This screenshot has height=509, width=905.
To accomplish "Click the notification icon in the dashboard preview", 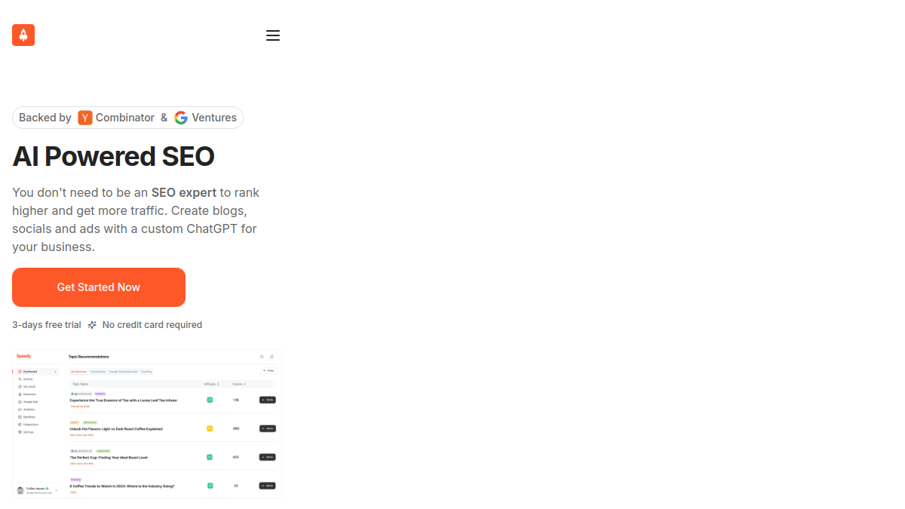I will pyautogui.click(x=272, y=357).
